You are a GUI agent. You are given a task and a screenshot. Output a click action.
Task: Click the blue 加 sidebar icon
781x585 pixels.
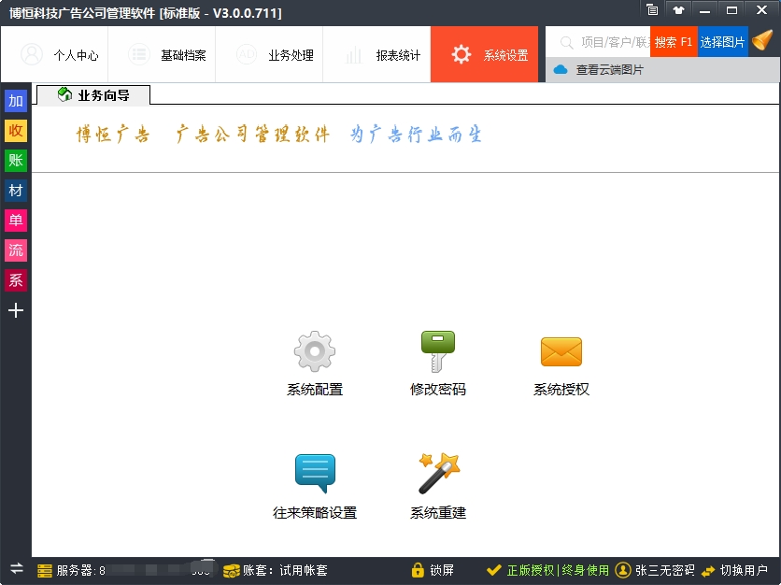coord(16,101)
